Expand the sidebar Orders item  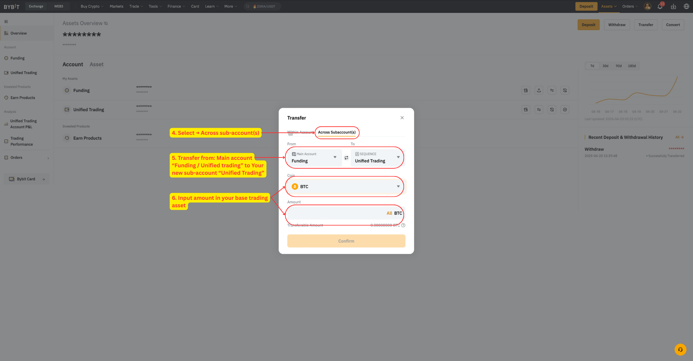point(27,158)
